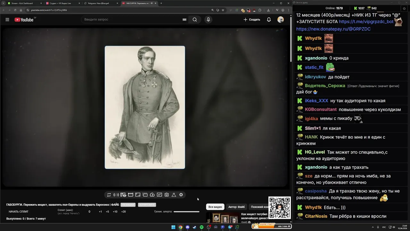Adjust the Громк. алерта volume slider

[x=186, y=212]
